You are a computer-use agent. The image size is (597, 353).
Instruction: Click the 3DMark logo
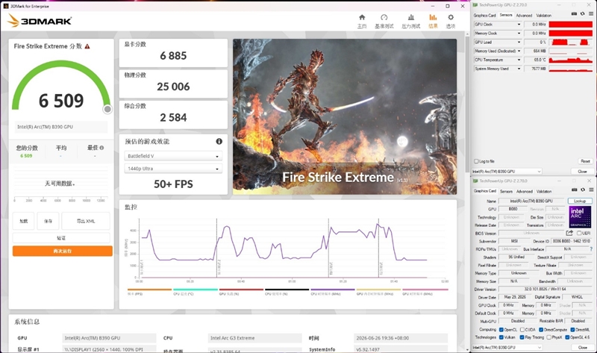tap(40, 21)
